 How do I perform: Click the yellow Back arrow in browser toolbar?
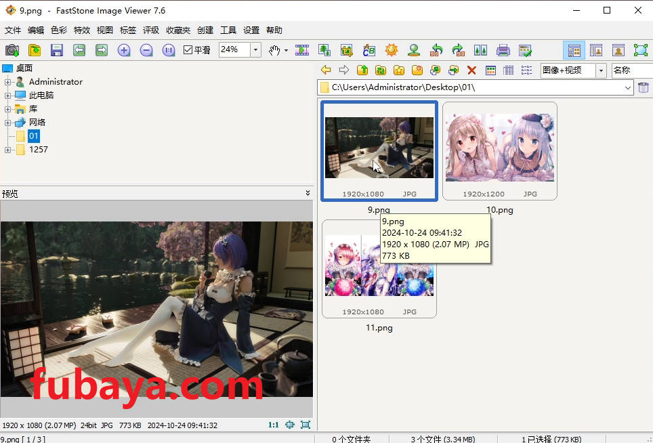[326, 70]
